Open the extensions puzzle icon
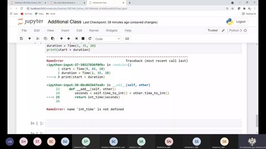266x149 pixels. (244, 8)
